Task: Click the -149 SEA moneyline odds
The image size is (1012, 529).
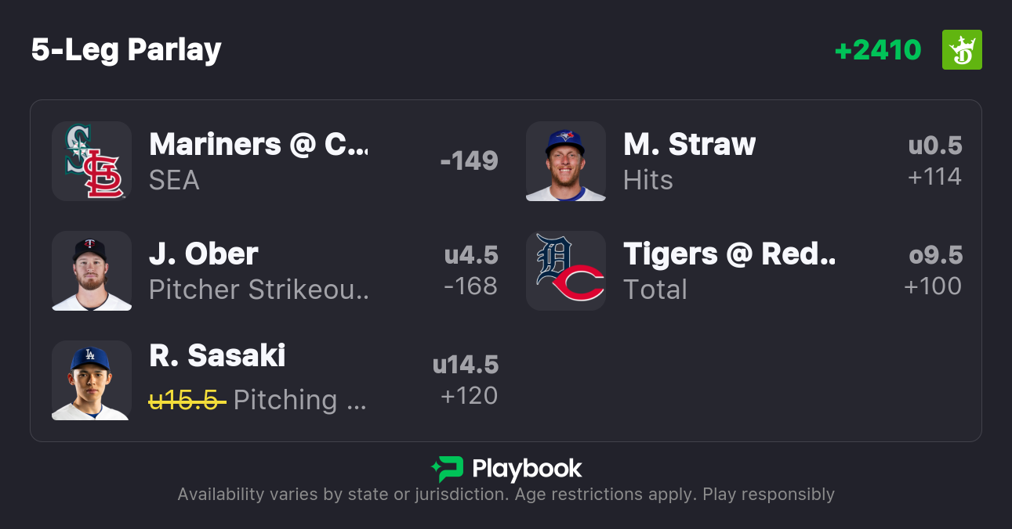Action: [x=470, y=160]
